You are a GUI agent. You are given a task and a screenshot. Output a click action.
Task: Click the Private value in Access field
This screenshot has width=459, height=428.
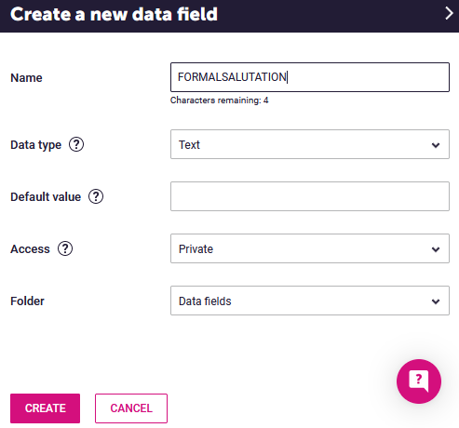196,249
